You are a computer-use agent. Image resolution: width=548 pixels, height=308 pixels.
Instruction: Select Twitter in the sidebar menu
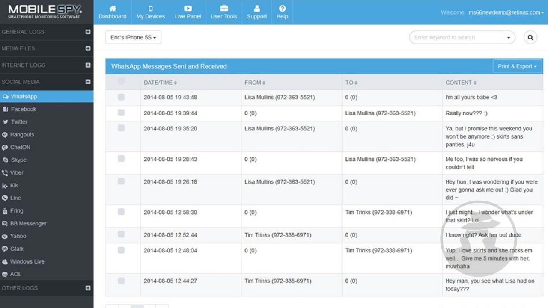coord(47,122)
